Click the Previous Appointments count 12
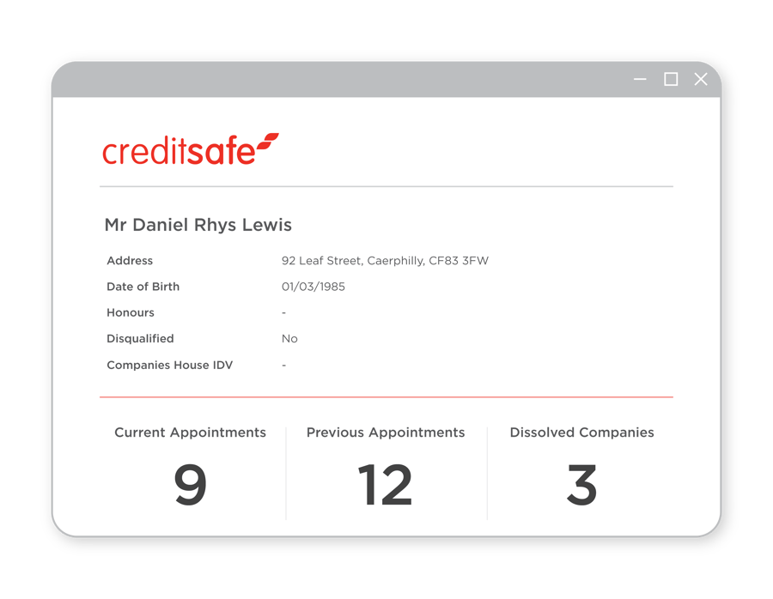 click(x=385, y=485)
